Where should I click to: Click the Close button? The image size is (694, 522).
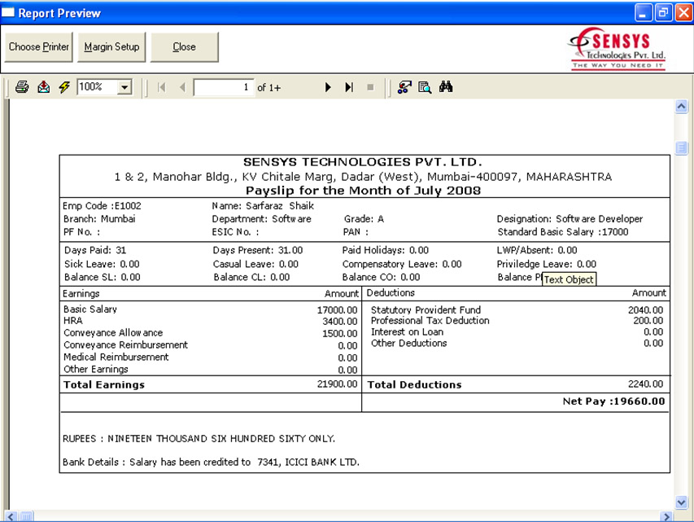[184, 47]
